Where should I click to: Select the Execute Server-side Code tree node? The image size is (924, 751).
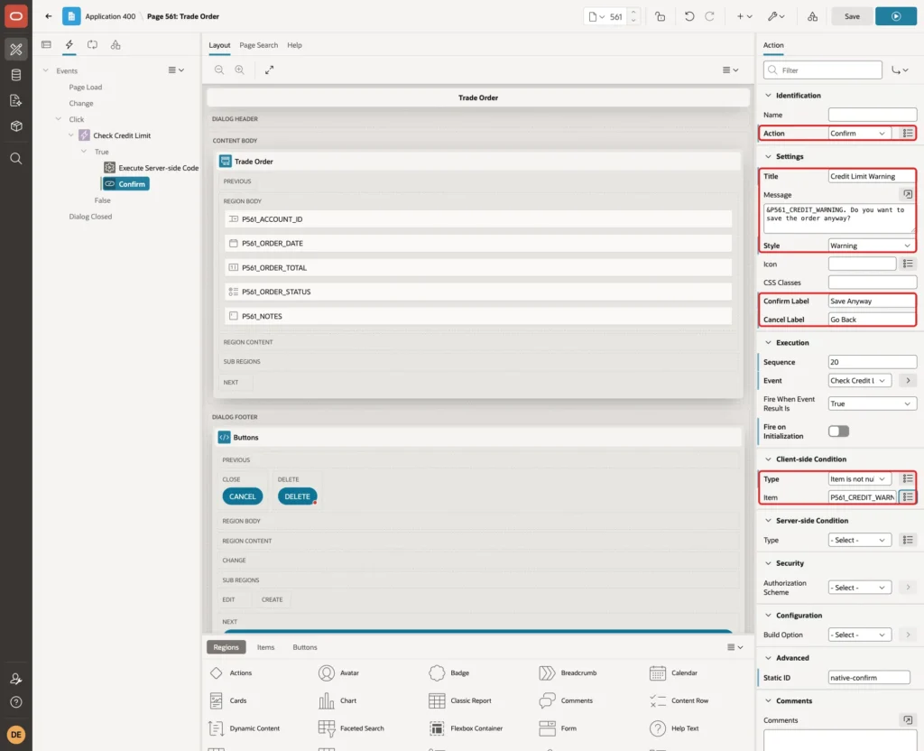pyautogui.click(x=152, y=167)
